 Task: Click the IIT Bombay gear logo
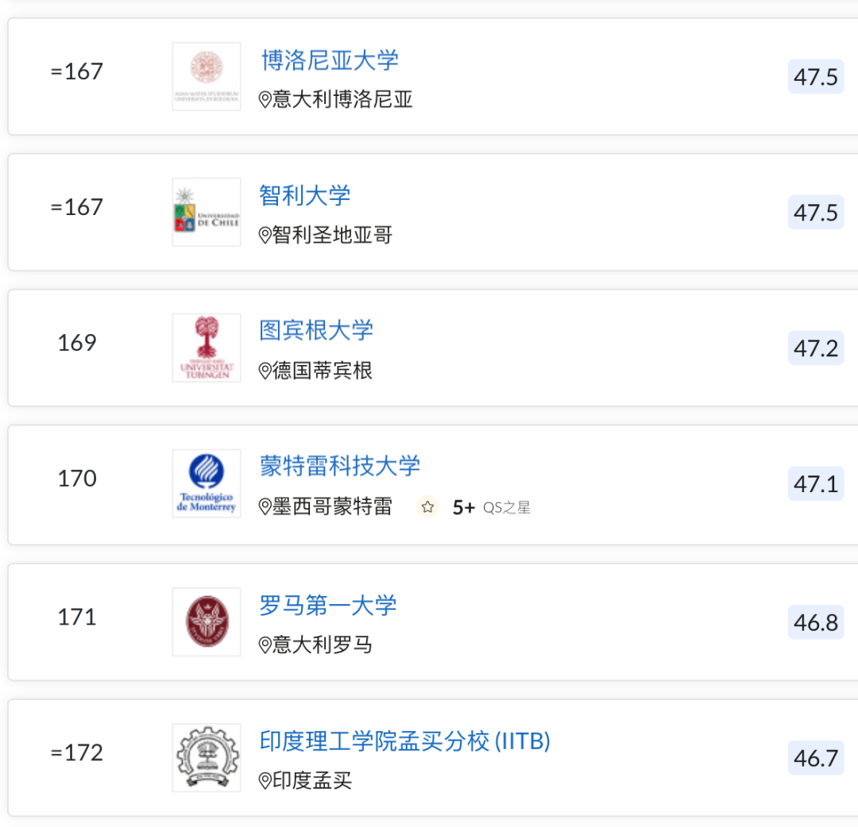207,757
